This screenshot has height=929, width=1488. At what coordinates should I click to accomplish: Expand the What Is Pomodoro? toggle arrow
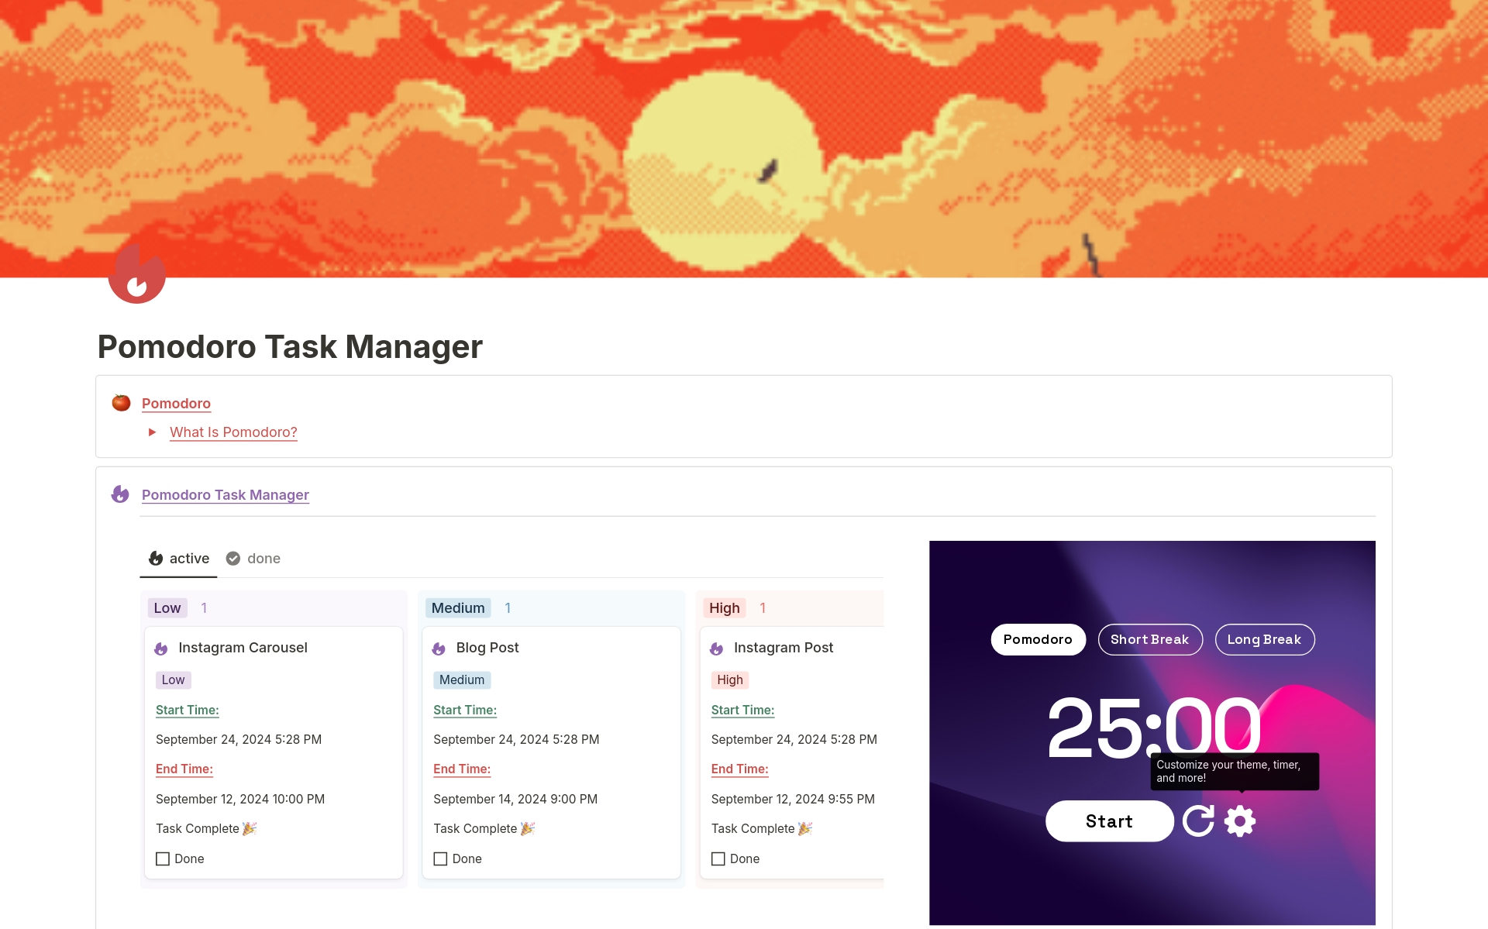[x=152, y=432]
